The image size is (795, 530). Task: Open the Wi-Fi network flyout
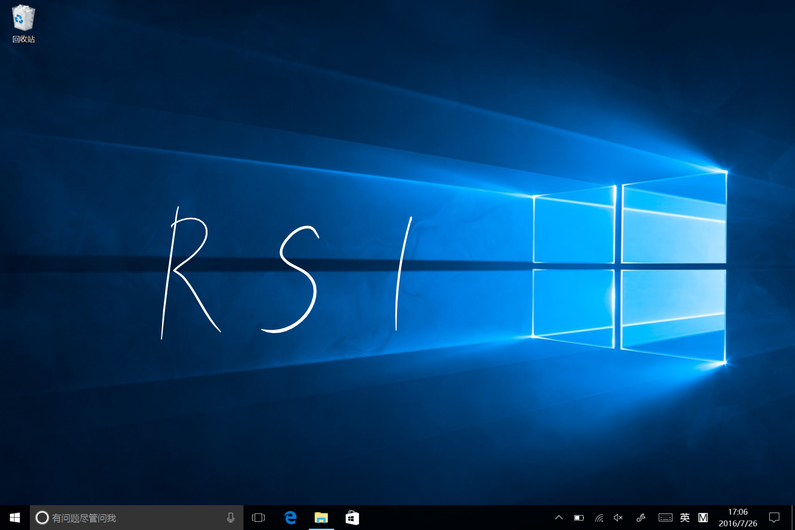pyautogui.click(x=599, y=518)
